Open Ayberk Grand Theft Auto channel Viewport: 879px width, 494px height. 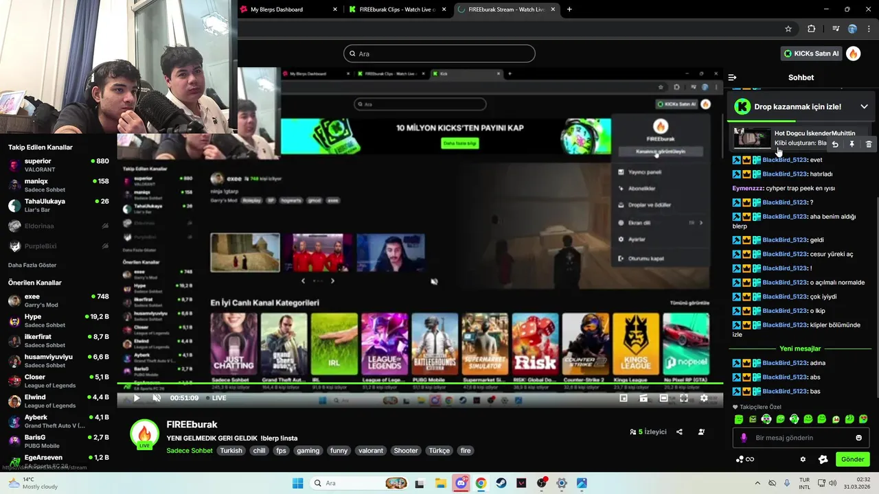point(58,421)
